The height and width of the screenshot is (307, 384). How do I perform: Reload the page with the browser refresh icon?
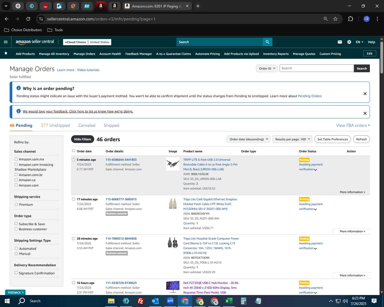pyautogui.click(x=28, y=19)
